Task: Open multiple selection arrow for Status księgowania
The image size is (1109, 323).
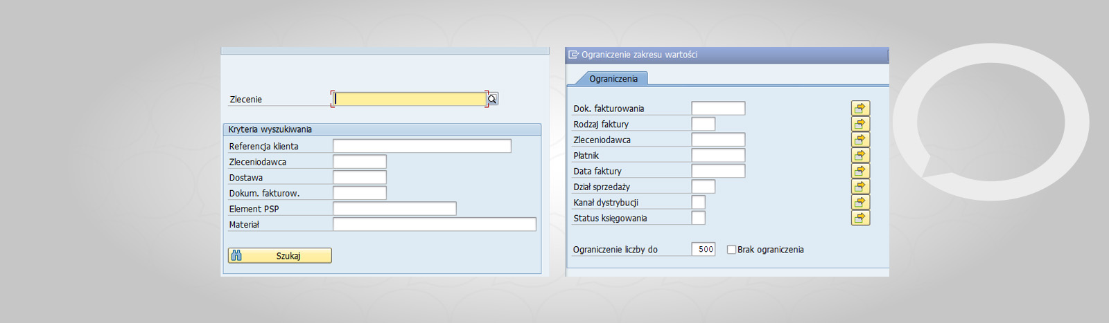Action: (x=860, y=218)
